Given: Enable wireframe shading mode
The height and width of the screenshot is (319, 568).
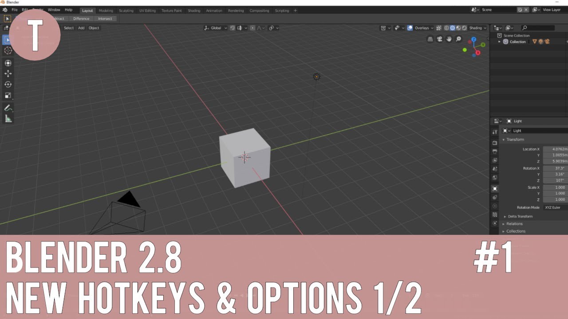Looking at the screenshot, I should [x=447, y=28].
